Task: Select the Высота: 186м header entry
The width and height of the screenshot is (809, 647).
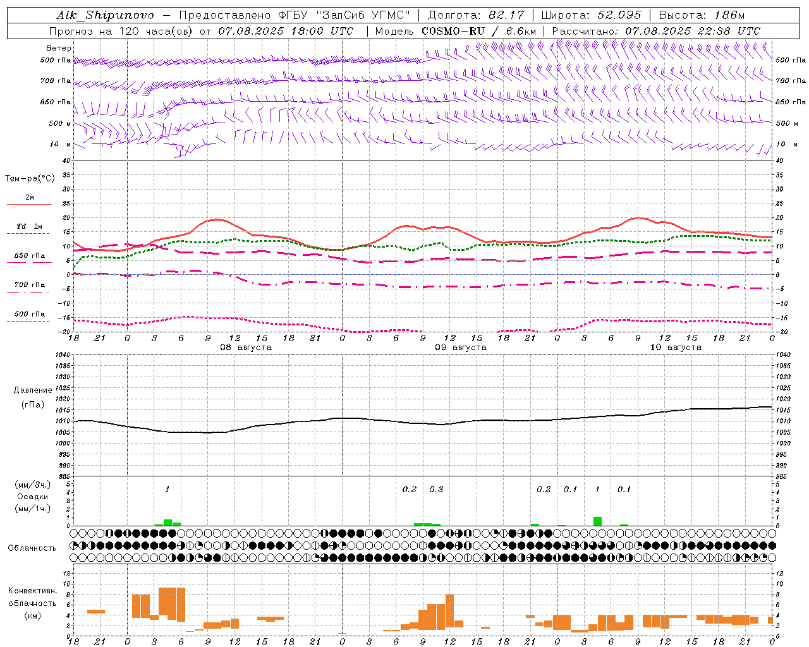Action: [x=702, y=15]
